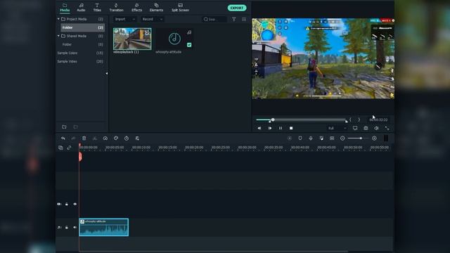Take a snapshot with the camera icon

pos(366,128)
